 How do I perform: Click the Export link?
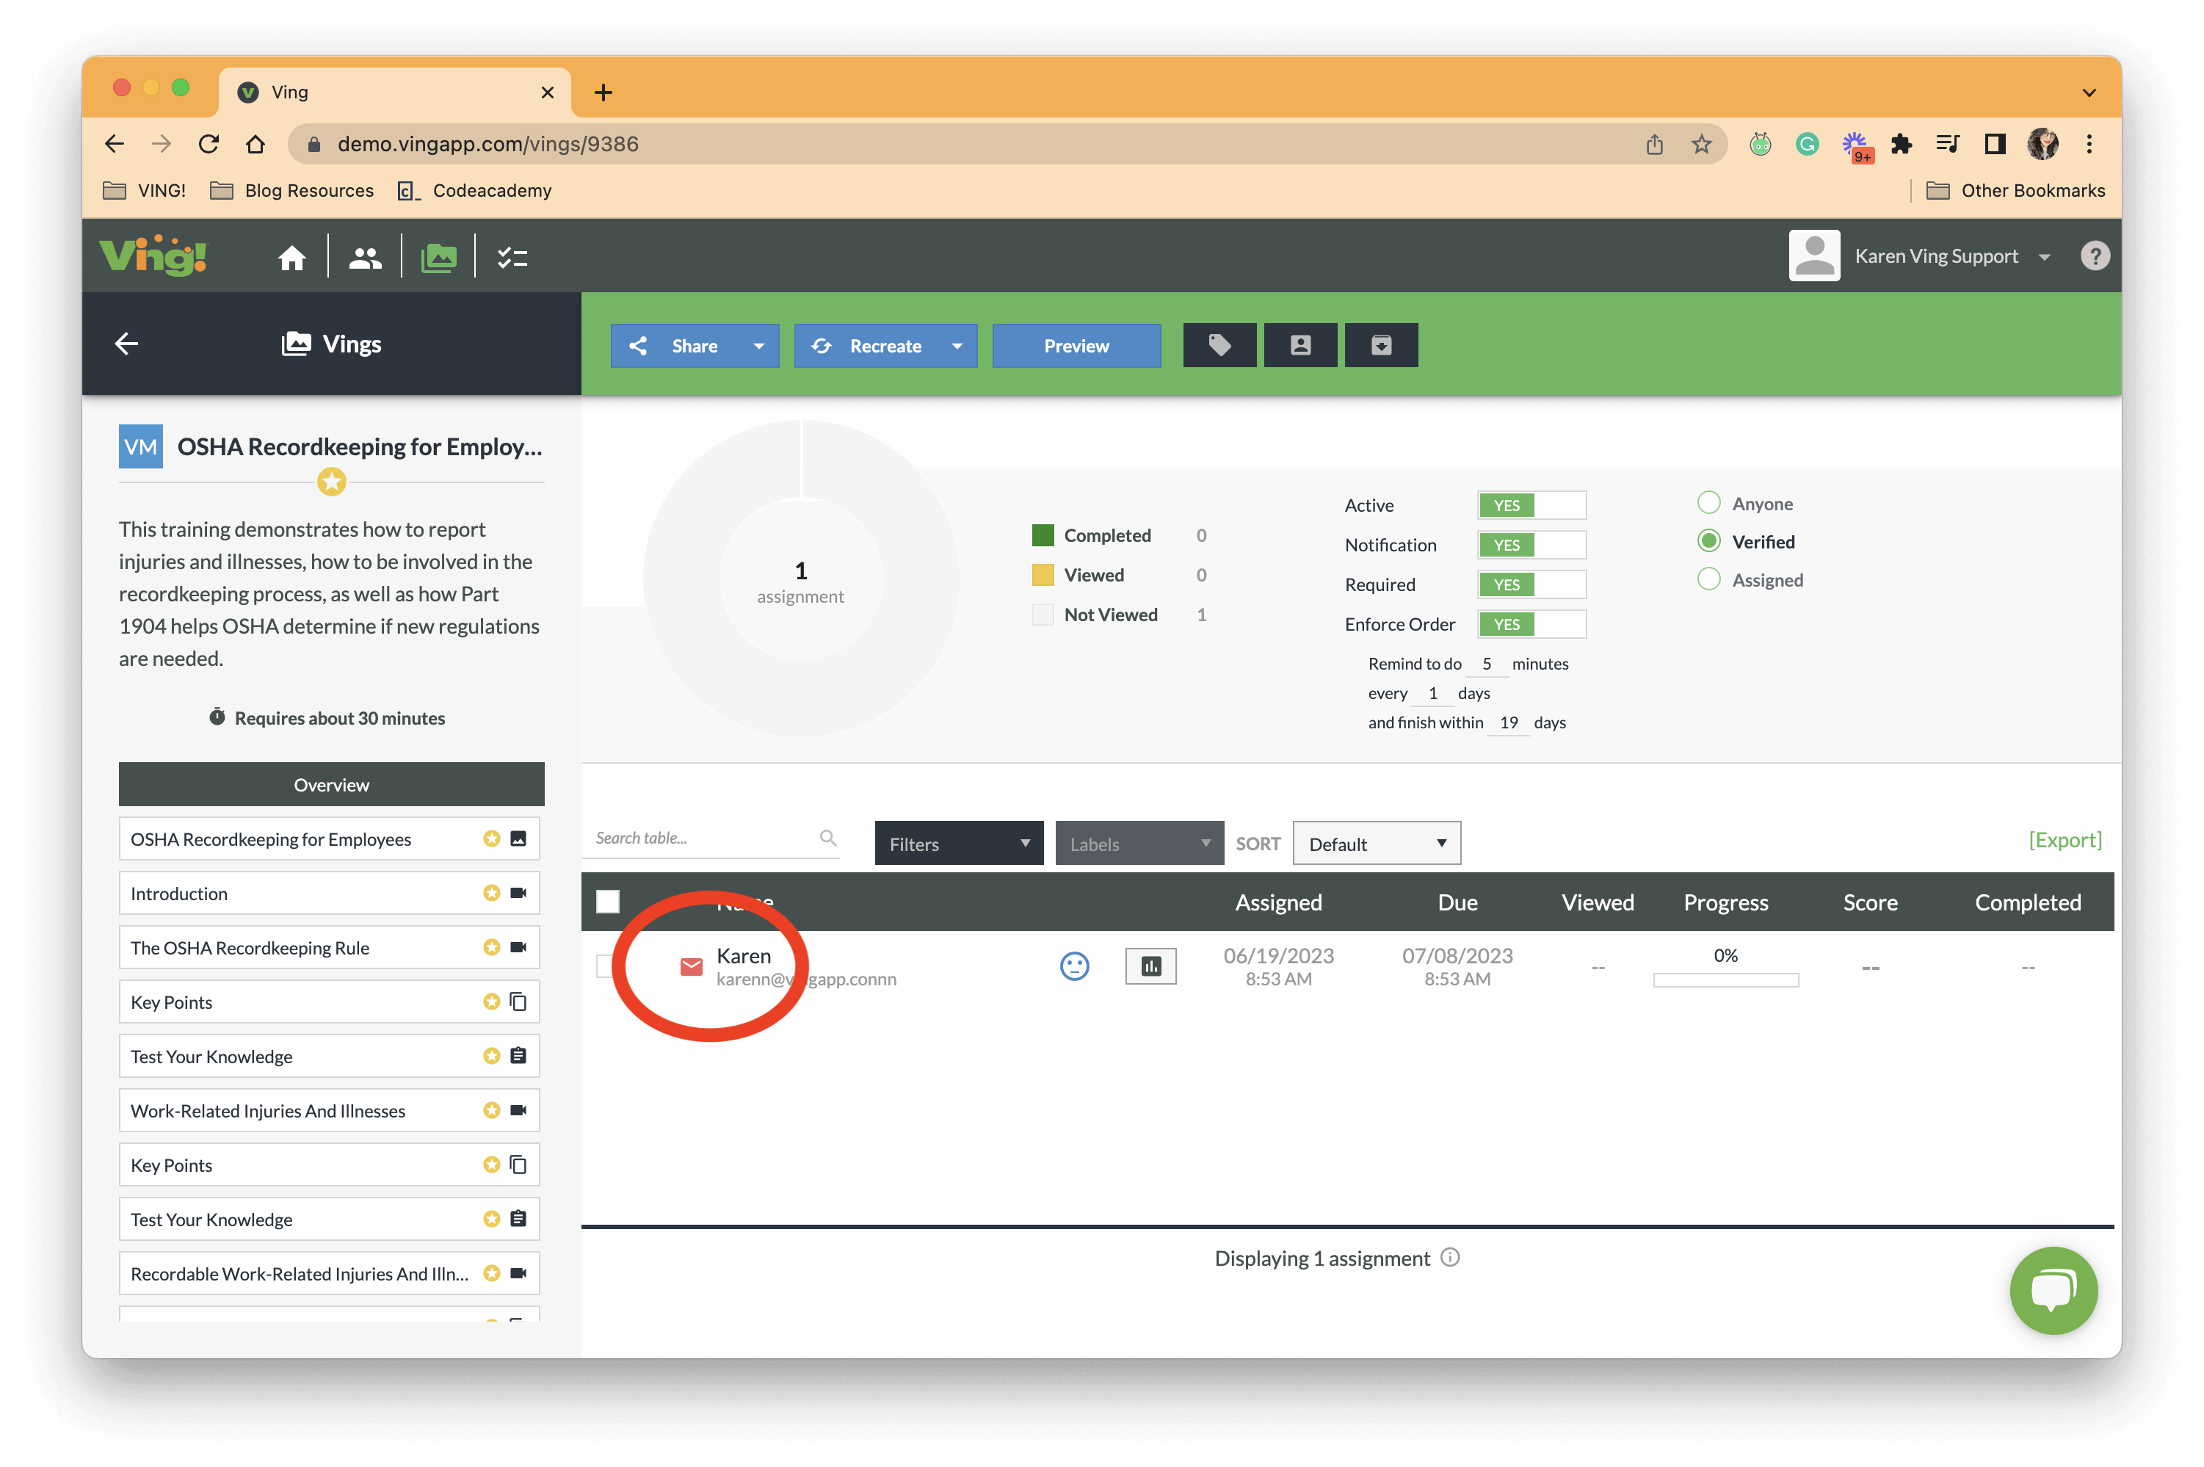pyautogui.click(x=2065, y=840)
